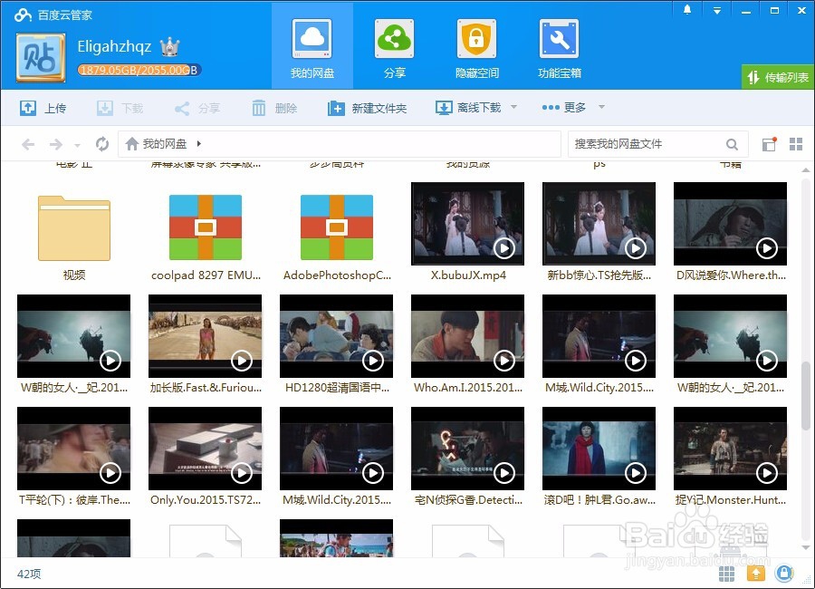815x589 pixels.
Task: Open the 隐藏空间 hidden space
Action: point(476,45)
